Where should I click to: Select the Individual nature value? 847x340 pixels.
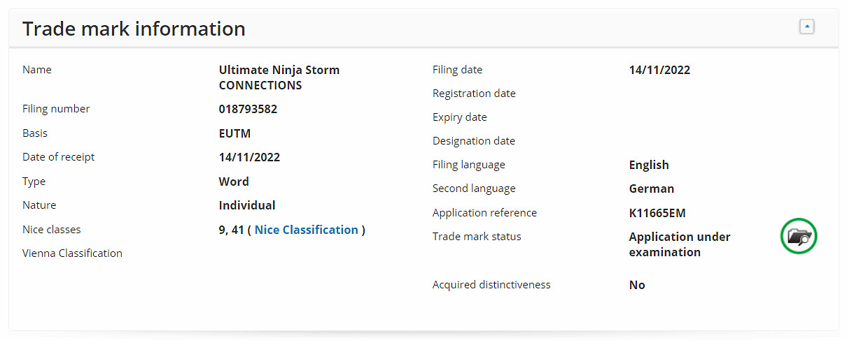247,205
